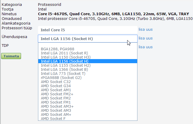Choose Intel LGA 775 (Socket T)
This screenshot has height=124, width=193.
click(88, 73)
